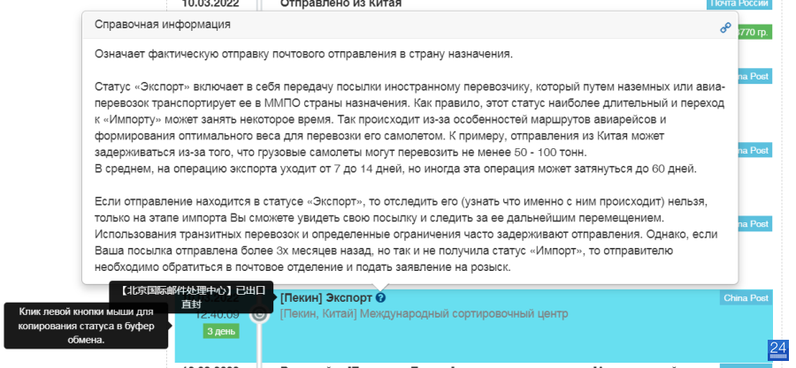Viewport: 796px width, 368px height.
Task: Click the China Post label on Пекин row
Action: (x=746, y=298)
